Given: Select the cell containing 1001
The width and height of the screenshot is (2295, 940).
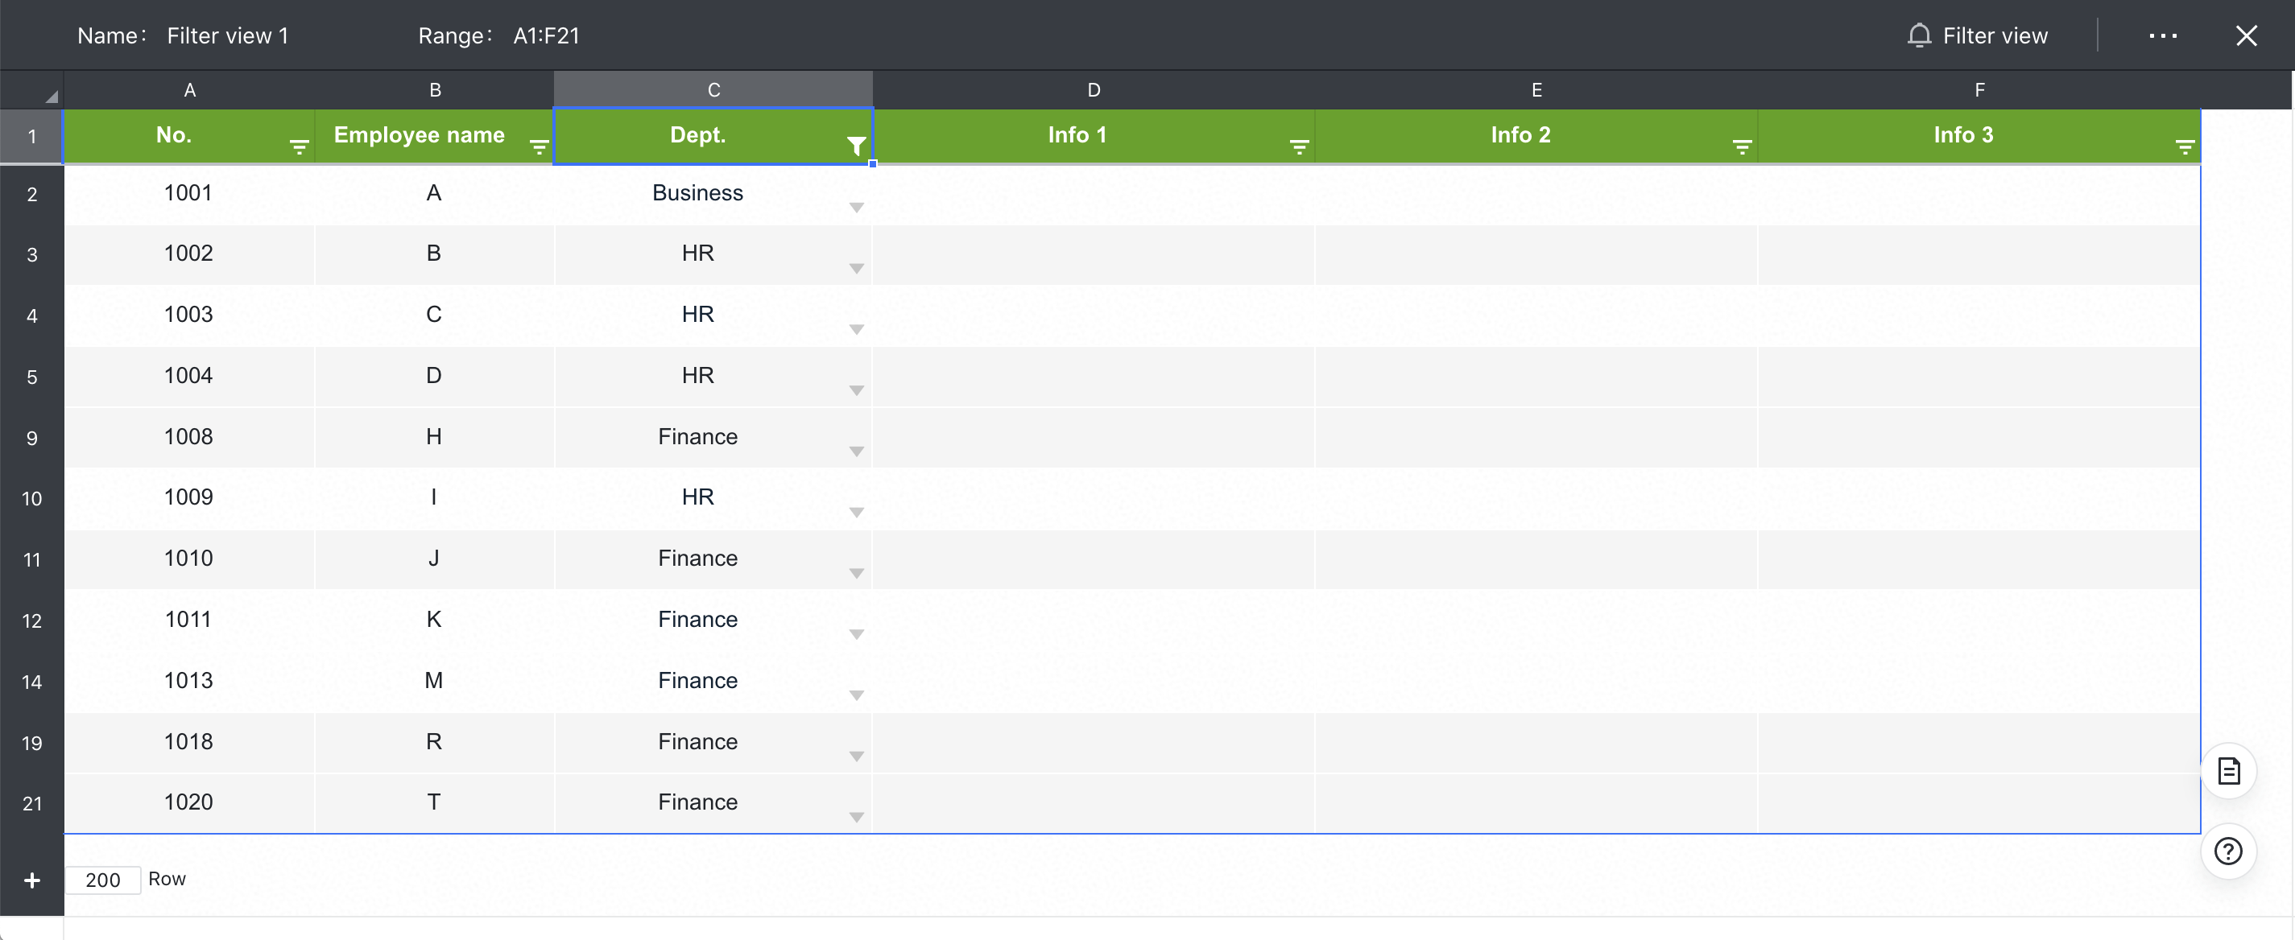Looking at the screenshot, I should coord(190,193).
